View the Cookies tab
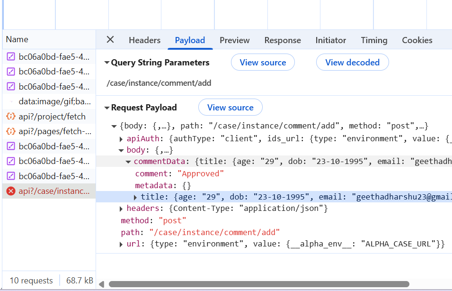Viewport: 452px width, 291px height. (417, 40)
